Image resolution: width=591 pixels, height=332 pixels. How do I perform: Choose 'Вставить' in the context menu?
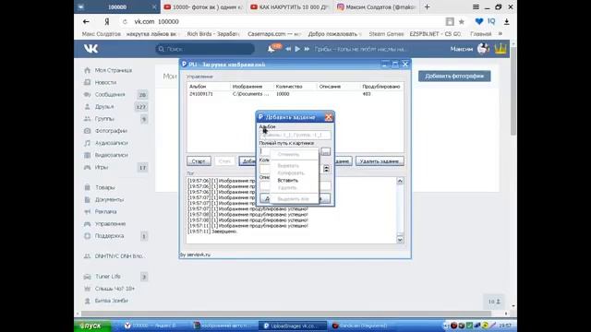tap(288, 181)
